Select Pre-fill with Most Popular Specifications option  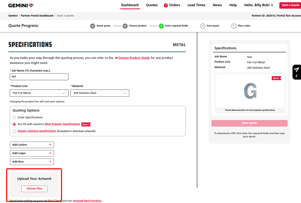[14, 124]
